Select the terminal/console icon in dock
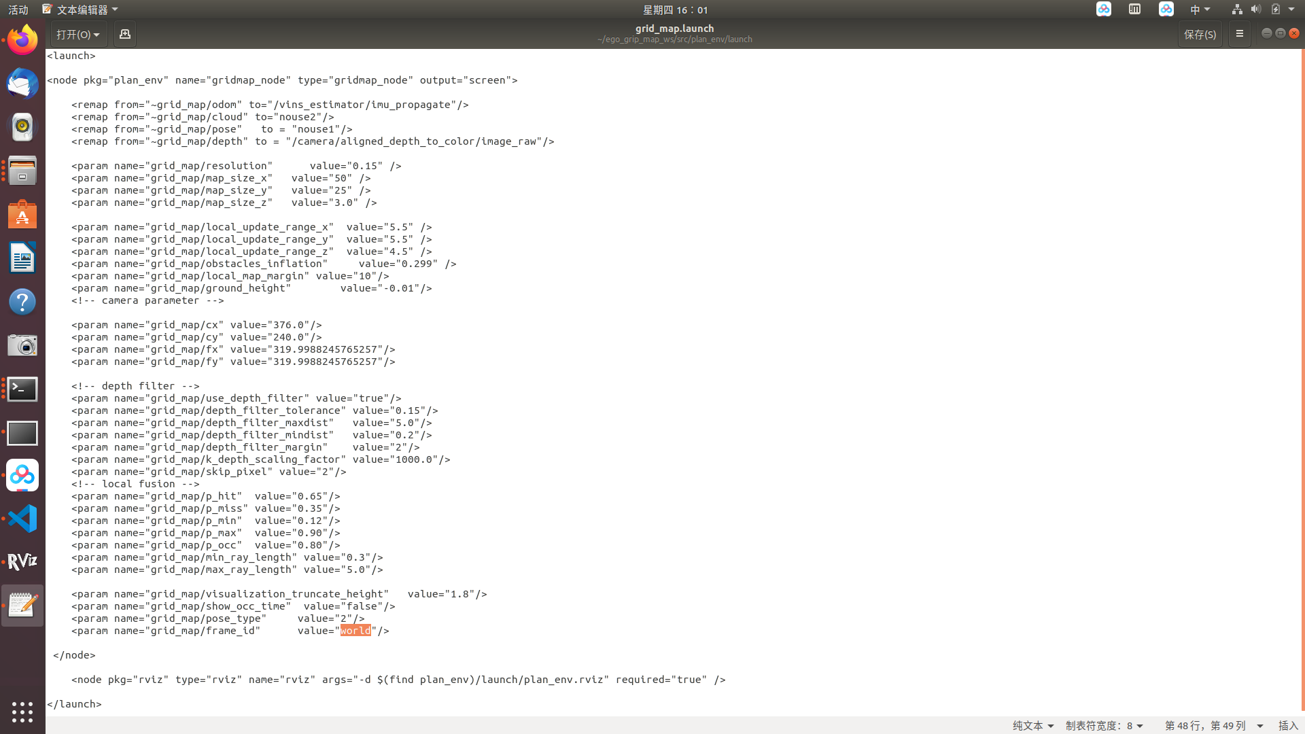Viewport: 1305px width, 734px height. coord(22,388)
